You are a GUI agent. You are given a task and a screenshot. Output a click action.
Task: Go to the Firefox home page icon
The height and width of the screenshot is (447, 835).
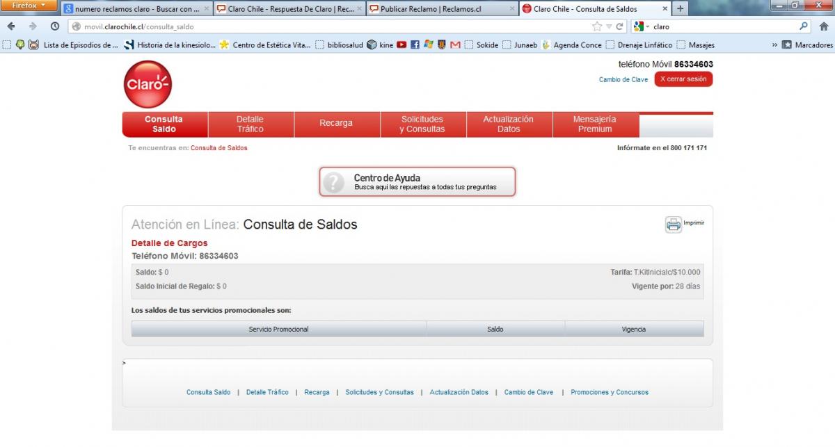click(823, 26)
